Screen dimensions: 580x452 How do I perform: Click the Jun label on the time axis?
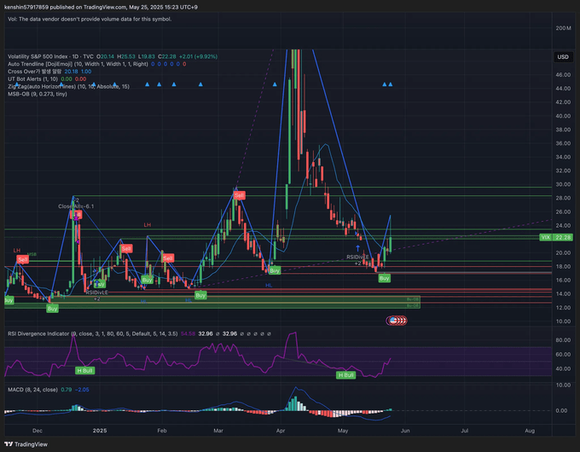click(x=405, y=431)
